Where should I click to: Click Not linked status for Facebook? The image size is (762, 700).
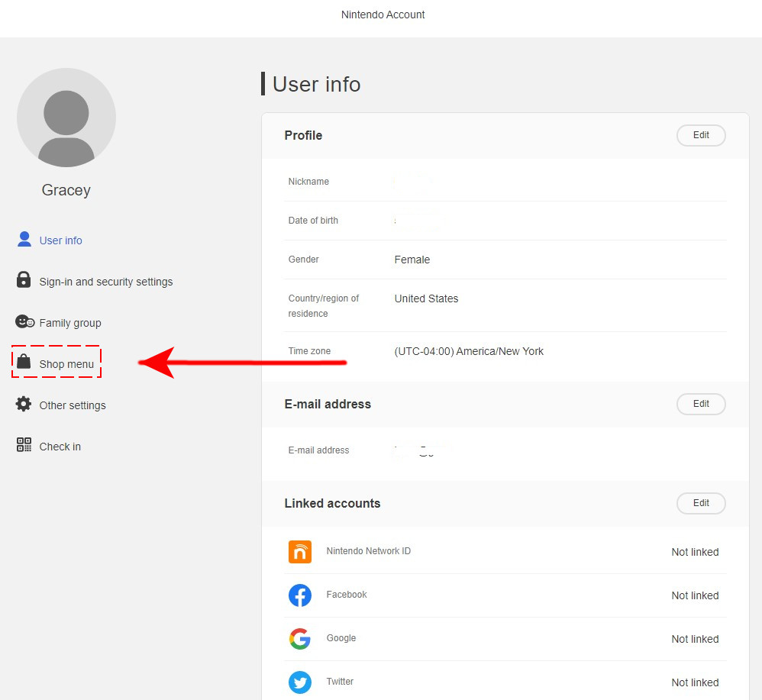695,595
